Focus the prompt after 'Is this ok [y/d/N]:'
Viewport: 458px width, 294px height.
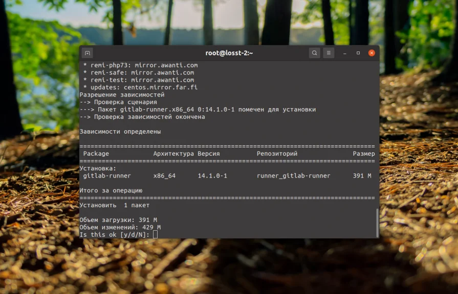pyautogui.click(x=155, y=234)
